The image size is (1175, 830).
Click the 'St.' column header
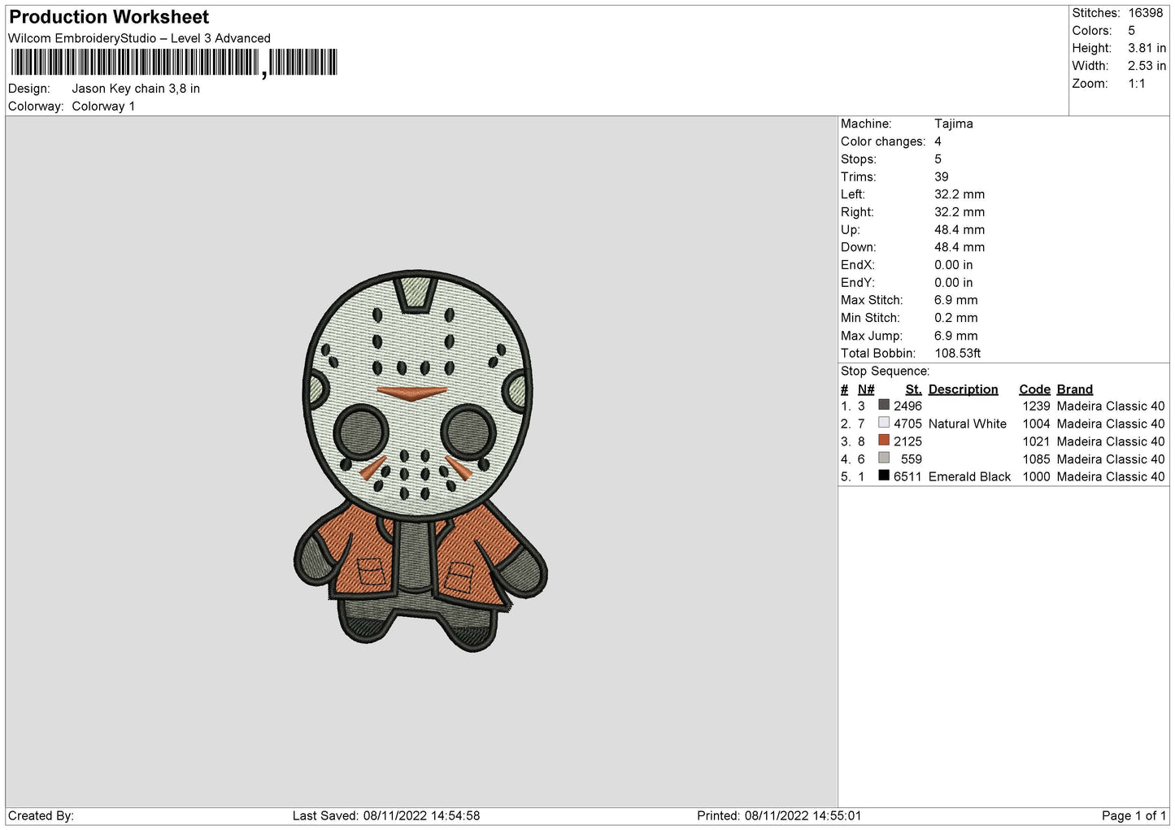coord(913,389)
